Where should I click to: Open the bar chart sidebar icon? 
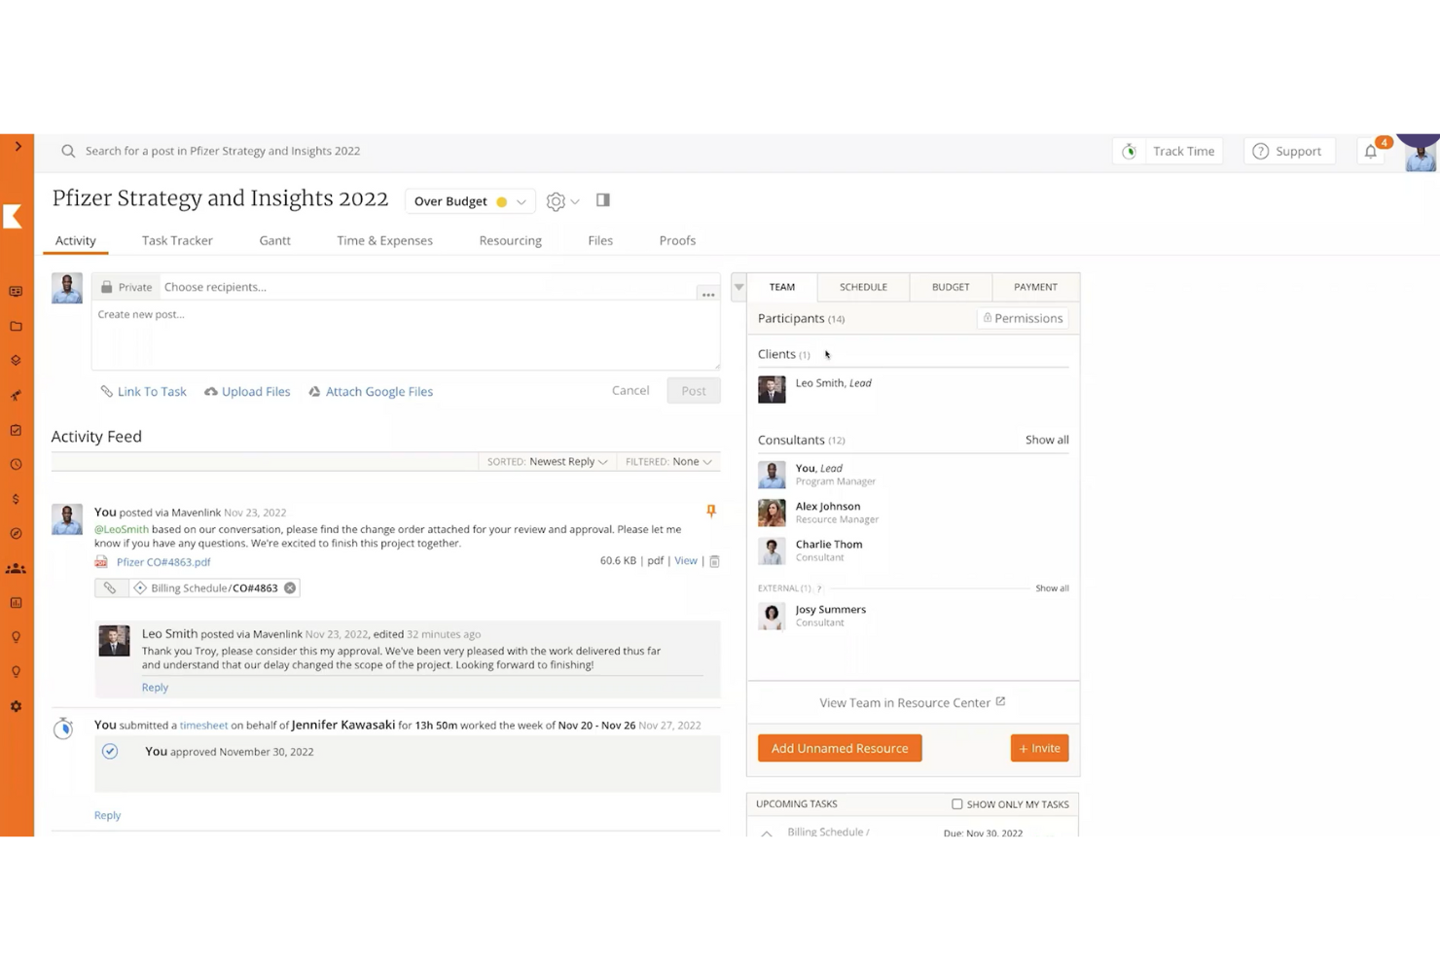tap(16, 603)
